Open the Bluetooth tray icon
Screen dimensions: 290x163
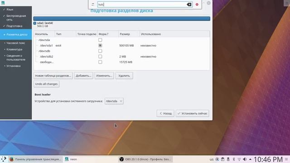[234, 159]
